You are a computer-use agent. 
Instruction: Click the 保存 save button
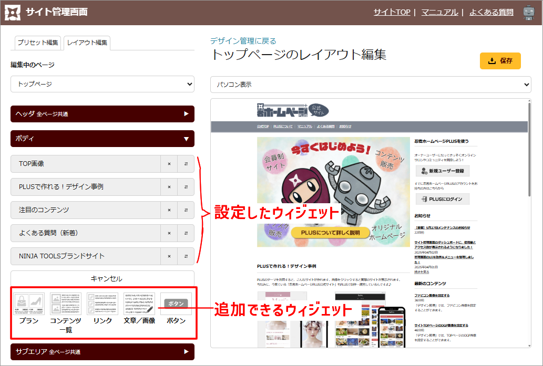500,61
